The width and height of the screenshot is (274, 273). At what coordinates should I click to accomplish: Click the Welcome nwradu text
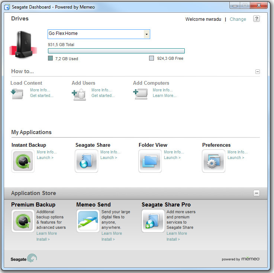pyautogui.click(x=203, y=19)
